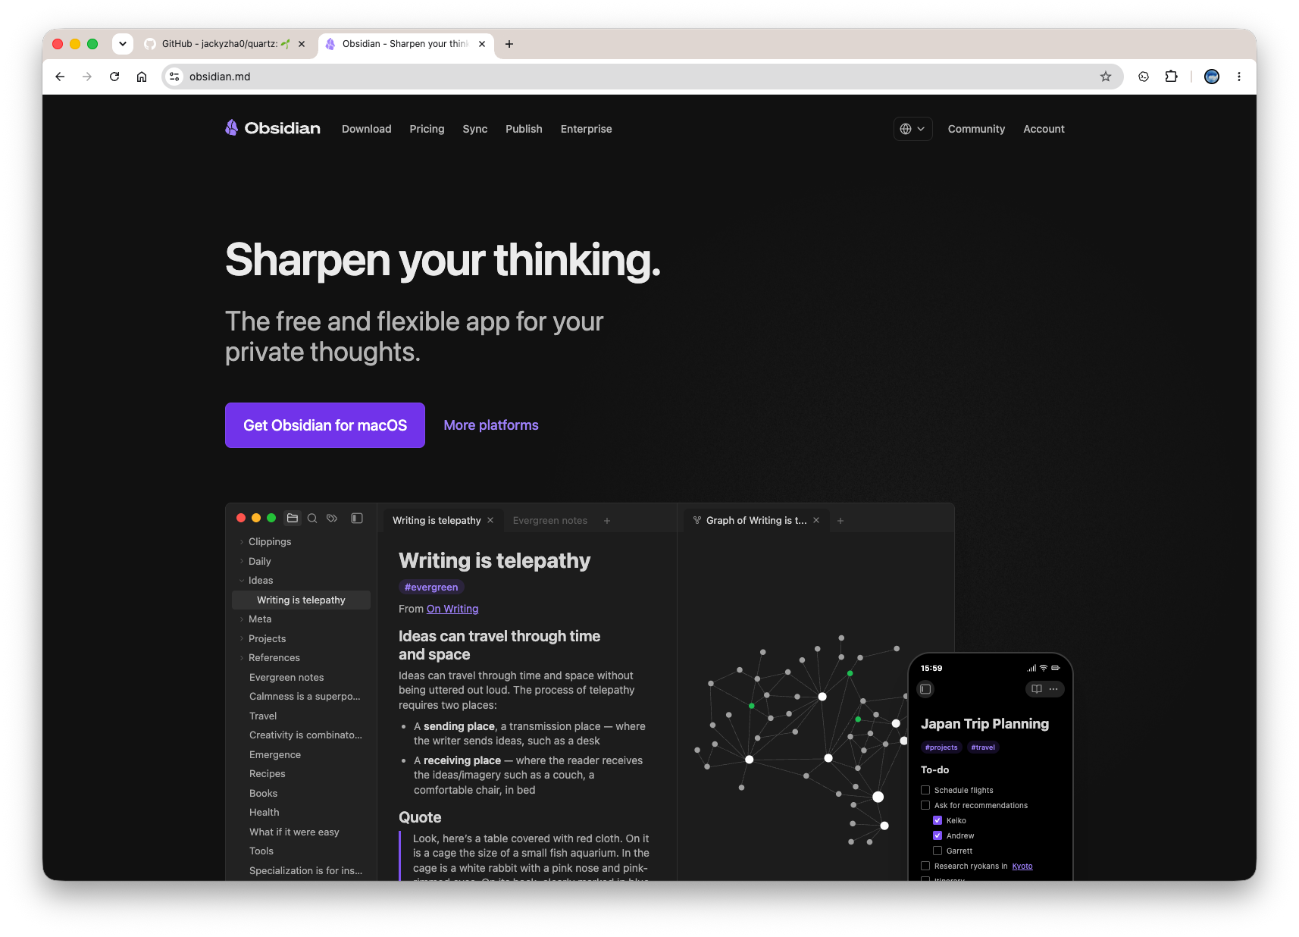
Task: Check the Schedule flights checkbox
Action: [925, 790]
